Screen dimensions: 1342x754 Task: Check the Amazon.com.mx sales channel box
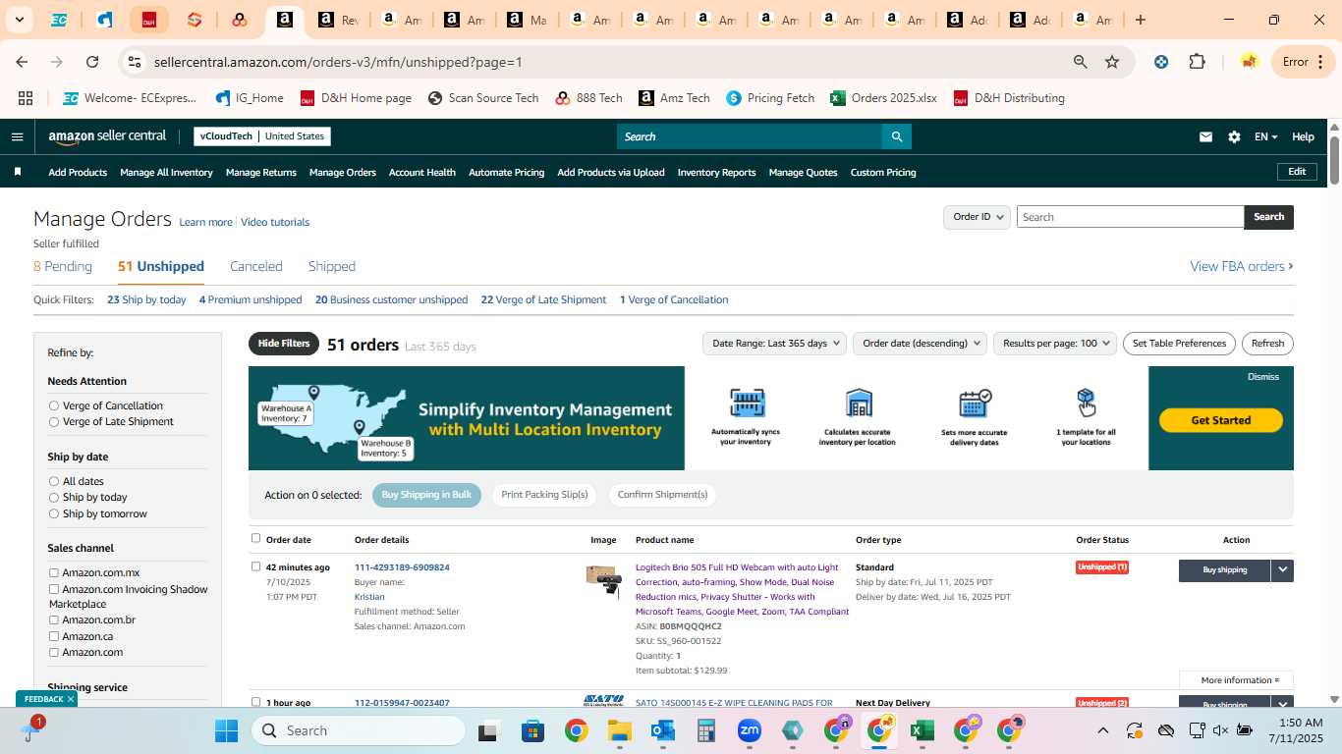[x=54, y=572]
